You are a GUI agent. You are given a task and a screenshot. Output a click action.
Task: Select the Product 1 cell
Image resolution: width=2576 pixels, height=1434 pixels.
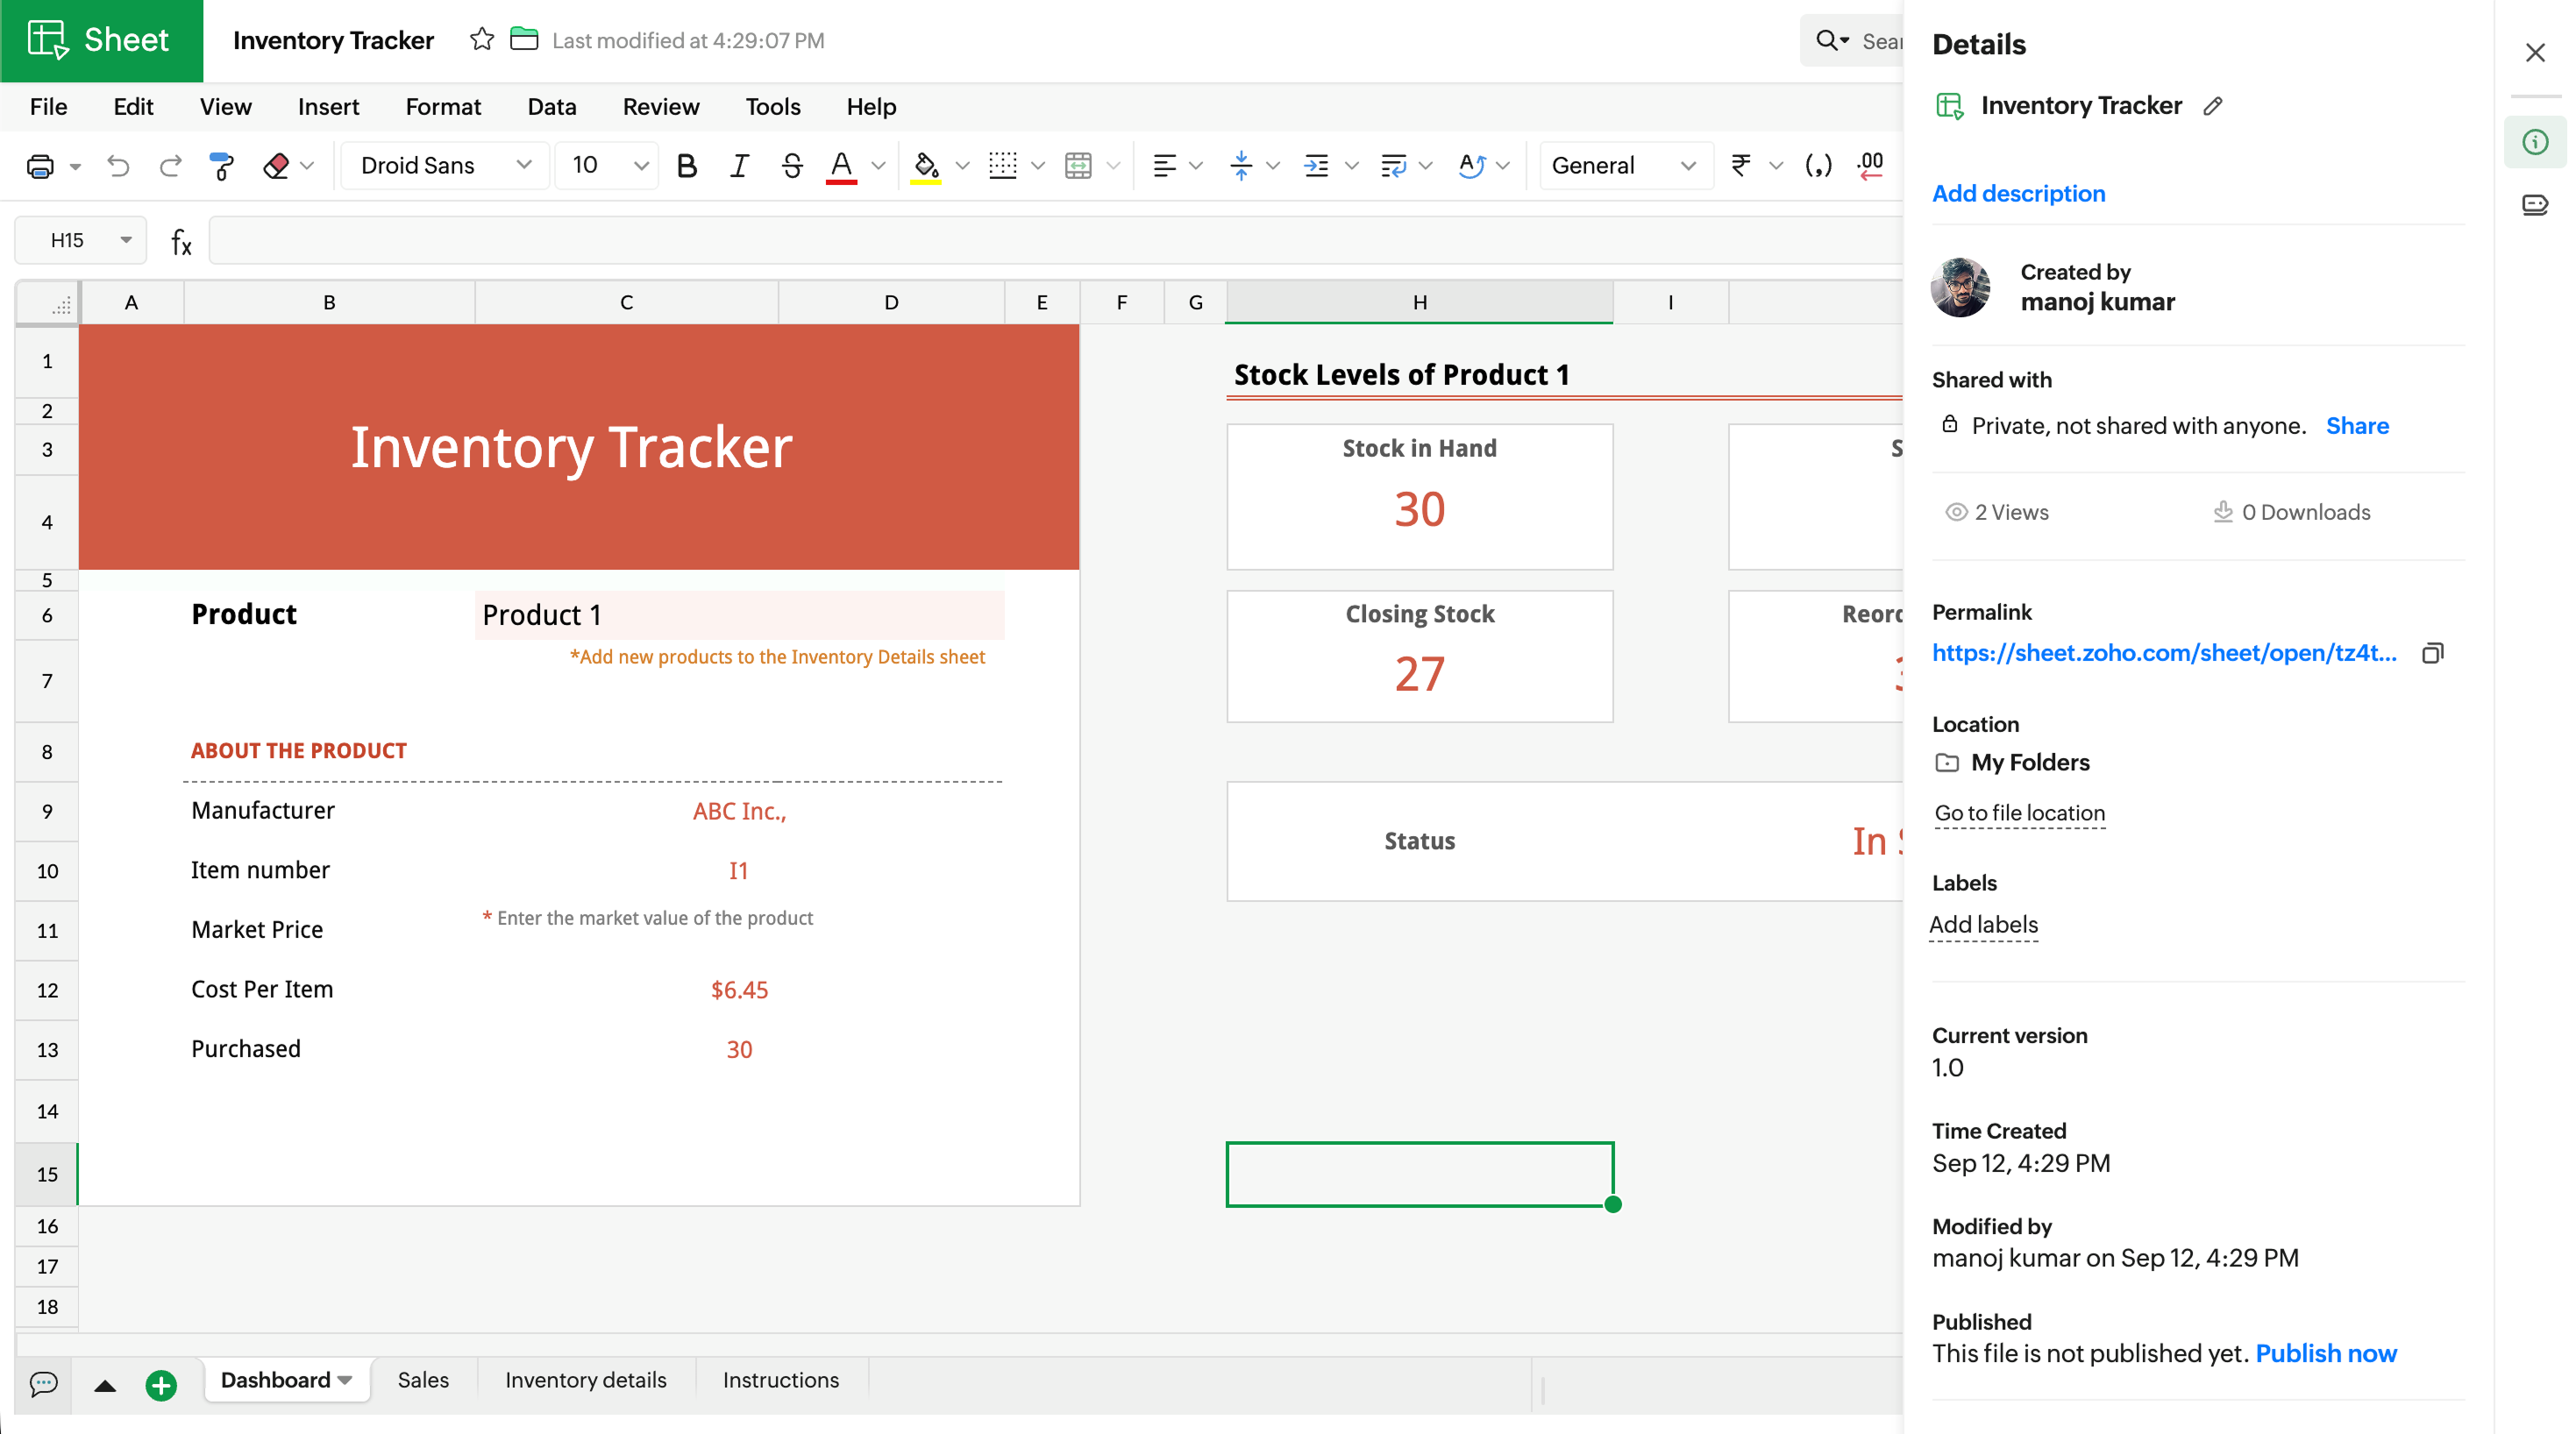tap(739, 615)
